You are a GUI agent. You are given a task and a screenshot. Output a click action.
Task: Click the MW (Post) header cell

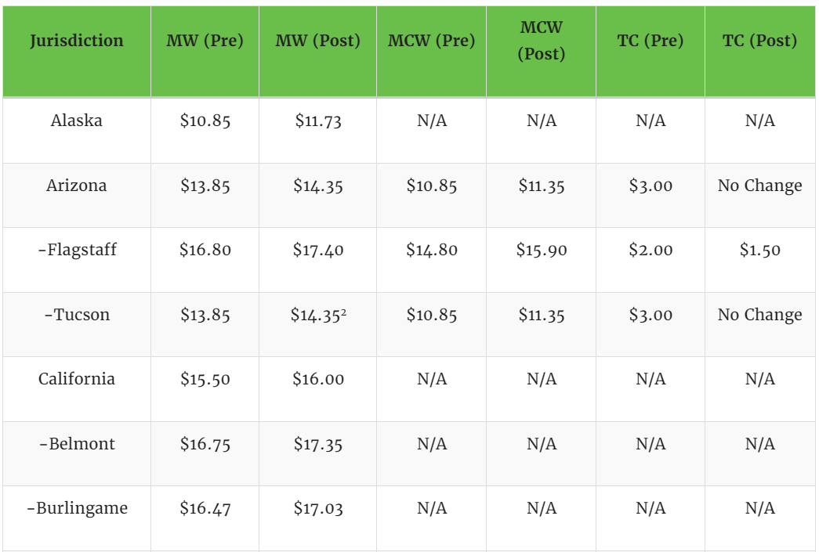(317, 41)
